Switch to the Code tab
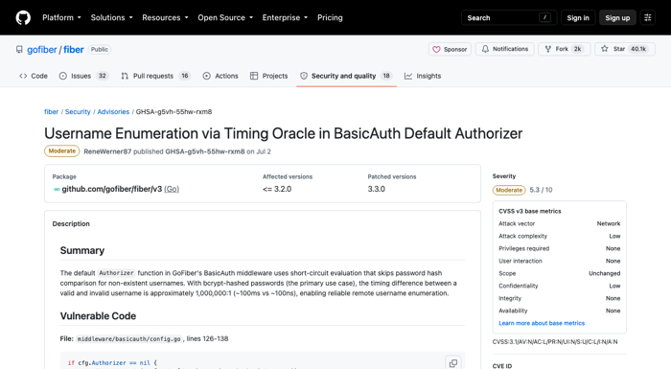 [34, 76]
